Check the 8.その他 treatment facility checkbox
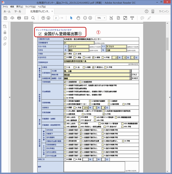 point(65,98)
